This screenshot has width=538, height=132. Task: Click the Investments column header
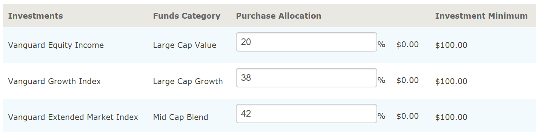[x=36, y=16]
